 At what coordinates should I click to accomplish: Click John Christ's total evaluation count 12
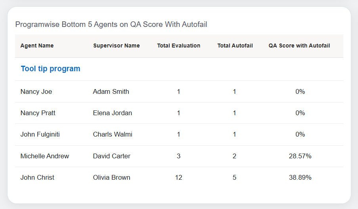[x=178, y=177]
